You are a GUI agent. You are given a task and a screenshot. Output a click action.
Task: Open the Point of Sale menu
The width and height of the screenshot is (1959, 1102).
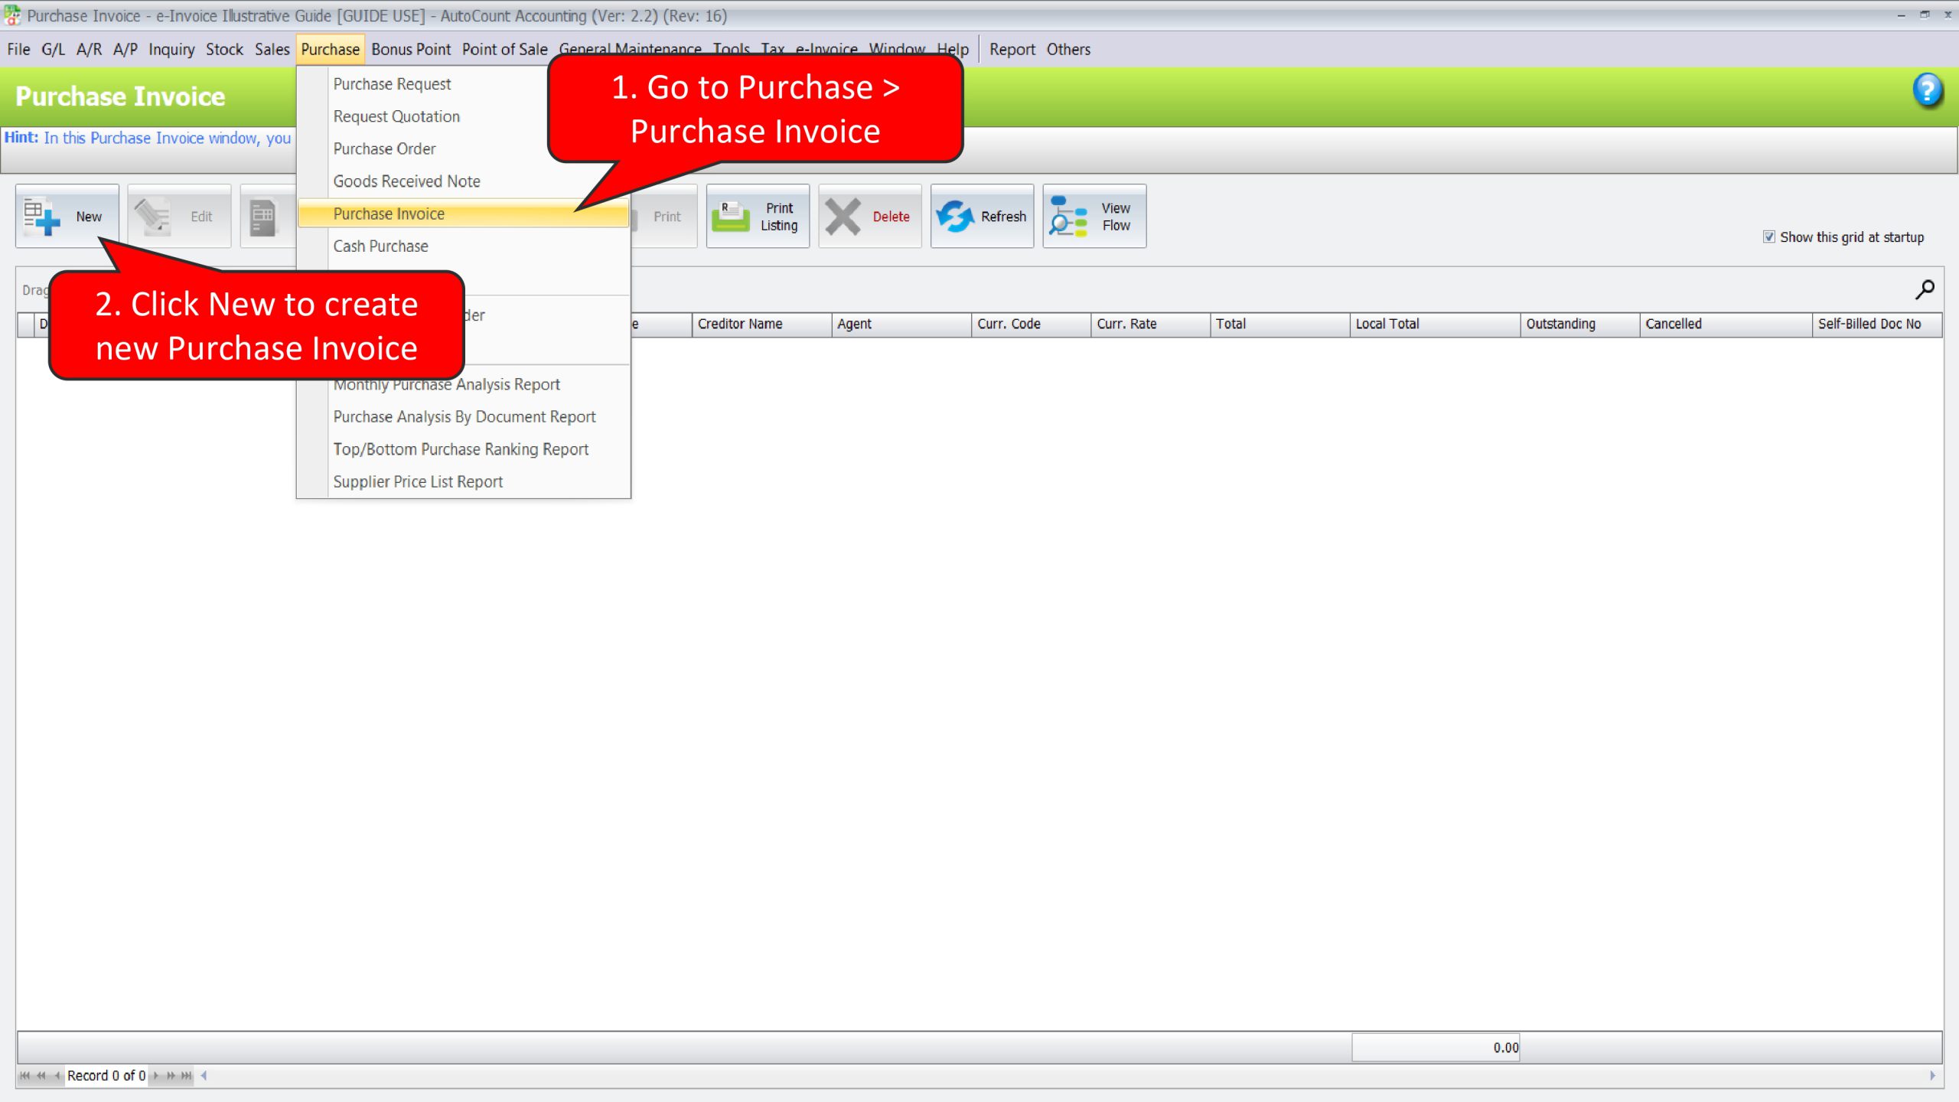coord(505,50)
